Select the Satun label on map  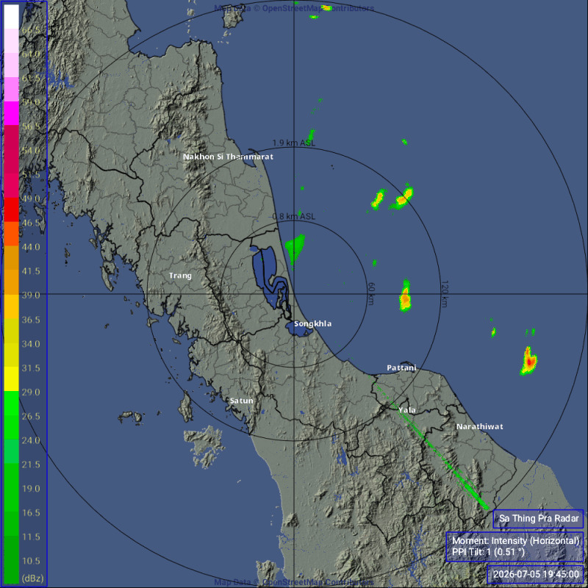pos(241,401)
